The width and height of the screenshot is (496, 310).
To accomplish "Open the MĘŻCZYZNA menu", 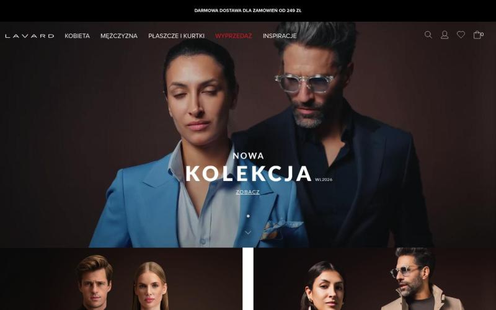I will tap(119, 36).
